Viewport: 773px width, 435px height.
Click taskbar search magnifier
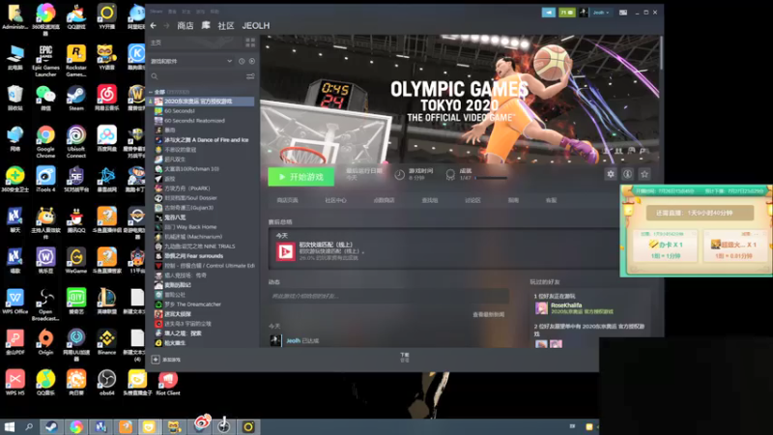click(x=29, y=426)
